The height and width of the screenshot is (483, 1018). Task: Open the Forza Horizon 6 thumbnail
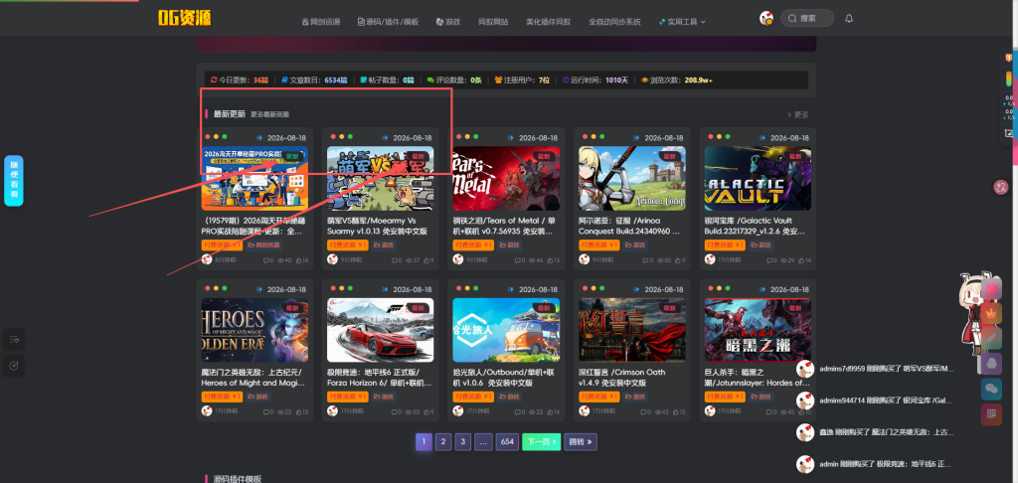point(381,330)
